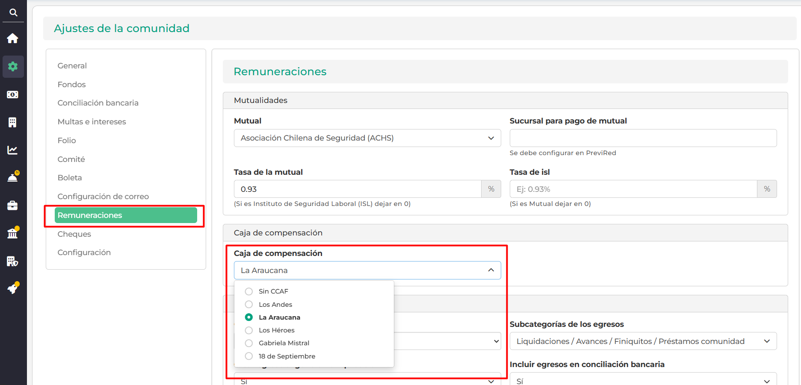The width and height of the screenshot is (801, 385).
Task: Expand the Mutual dropdown showing ACHS
Action: coord(367,138)
